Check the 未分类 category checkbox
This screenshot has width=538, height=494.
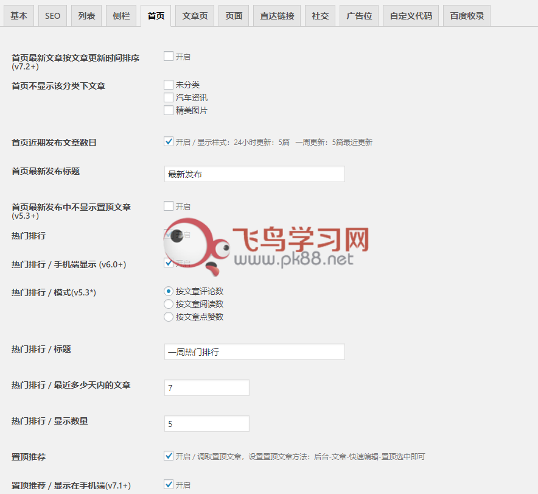[169, 85]
